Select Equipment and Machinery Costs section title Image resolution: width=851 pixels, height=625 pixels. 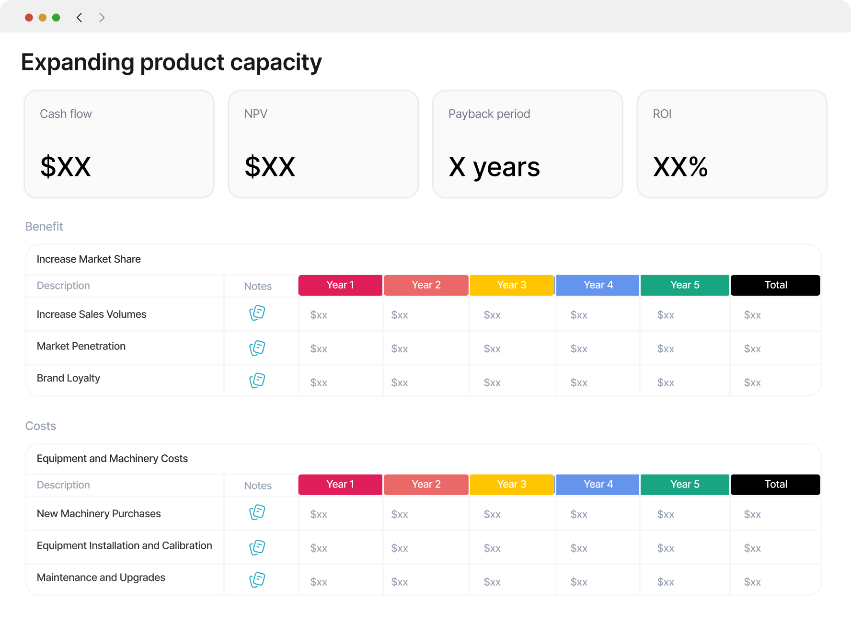pyautogui.click(x=112, y=459)
